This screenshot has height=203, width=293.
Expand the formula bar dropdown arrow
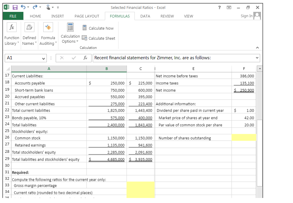[x=257, y=58]
